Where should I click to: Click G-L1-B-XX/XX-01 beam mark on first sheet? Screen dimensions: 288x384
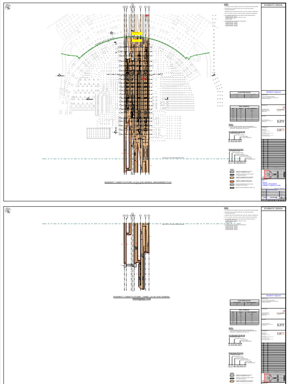pos(237,163)
